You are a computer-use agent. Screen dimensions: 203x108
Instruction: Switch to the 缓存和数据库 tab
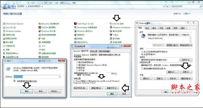point(104,51)
